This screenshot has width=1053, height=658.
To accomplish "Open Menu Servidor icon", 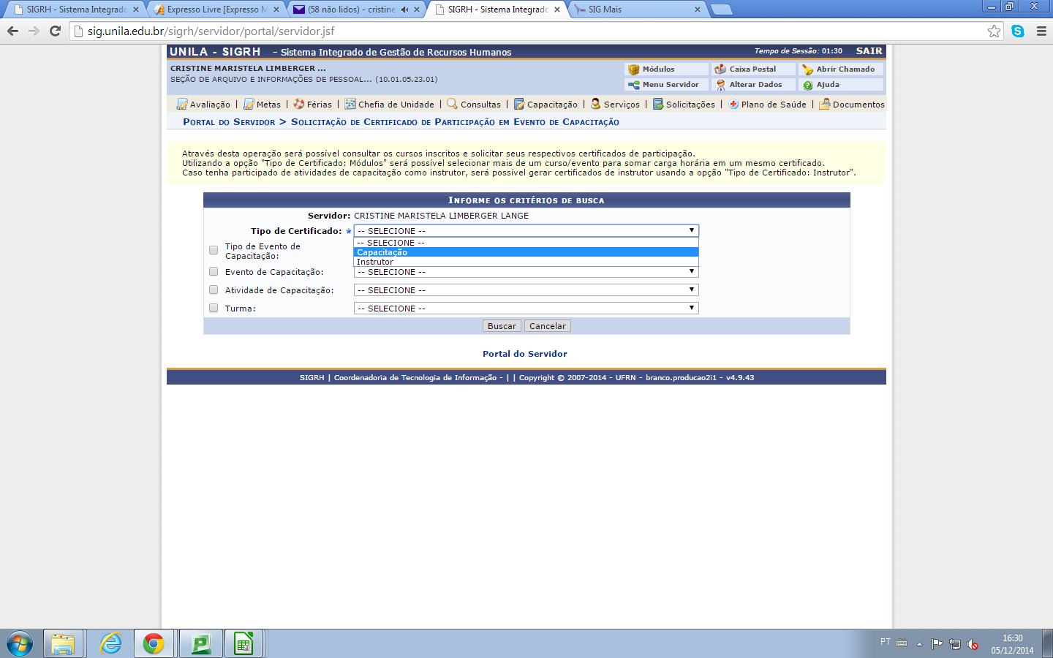I will point(634,85).
